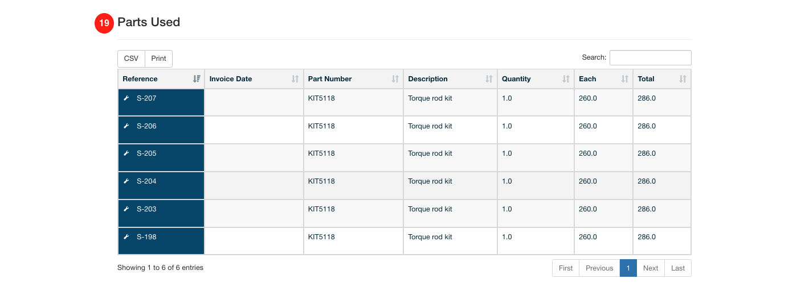The width and height of the screenshot is (809, 291).
Task: Click the wrench icon beside S-205
Action: (x=126, y=153)
